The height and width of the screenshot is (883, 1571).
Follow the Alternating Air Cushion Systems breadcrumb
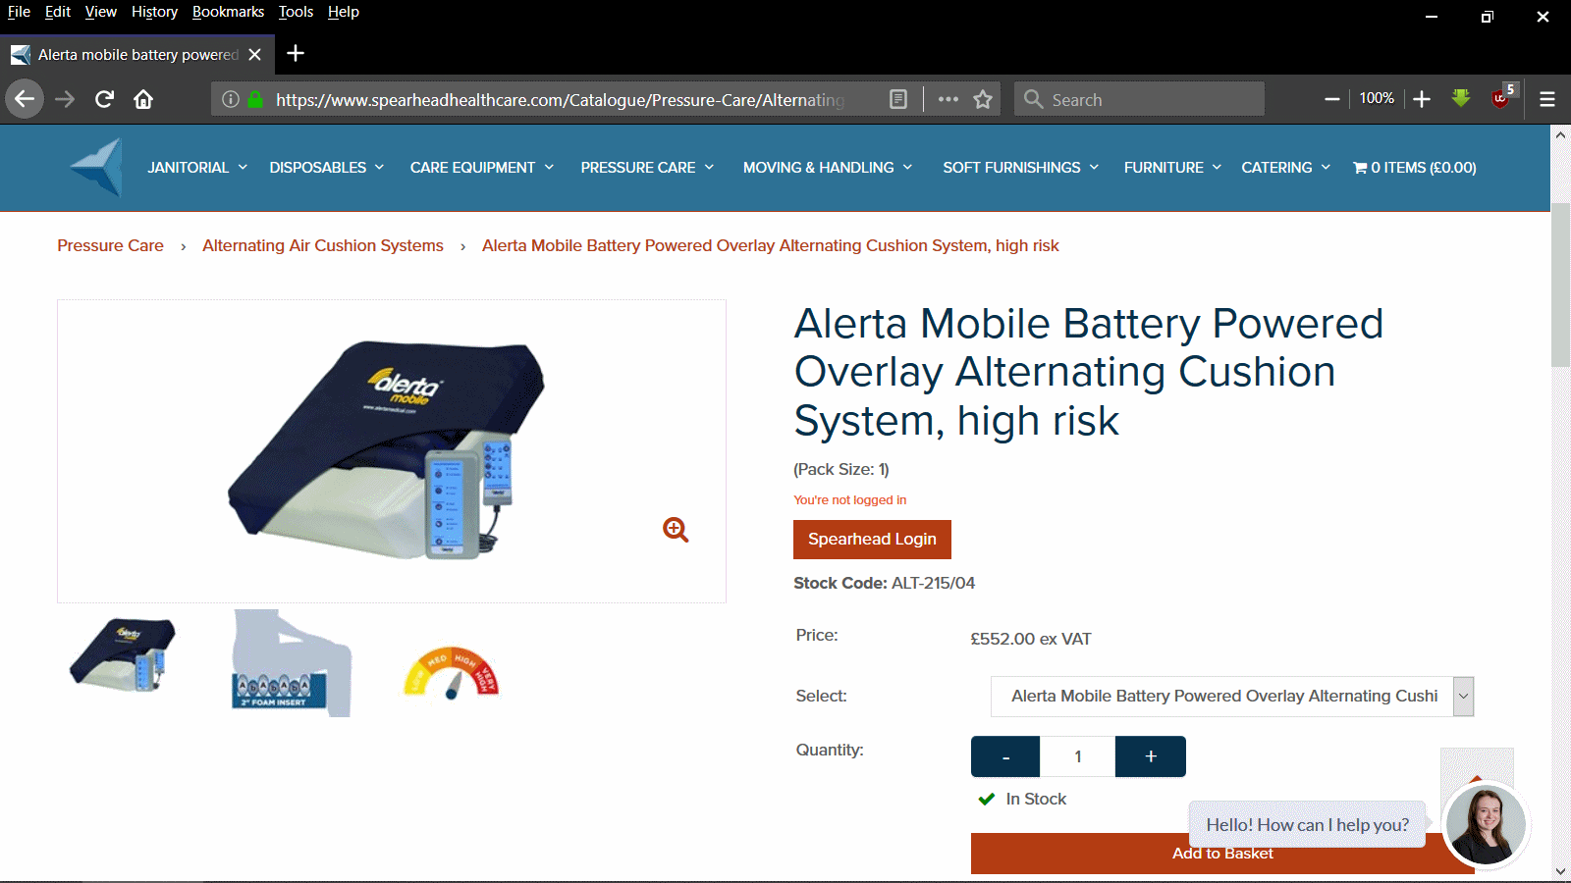point(323,245)
